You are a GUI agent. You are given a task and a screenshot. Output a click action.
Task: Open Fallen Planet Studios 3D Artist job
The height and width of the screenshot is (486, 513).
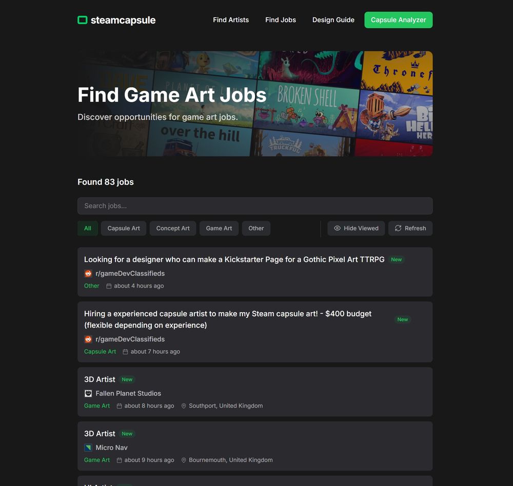click(x=100, y=379)
